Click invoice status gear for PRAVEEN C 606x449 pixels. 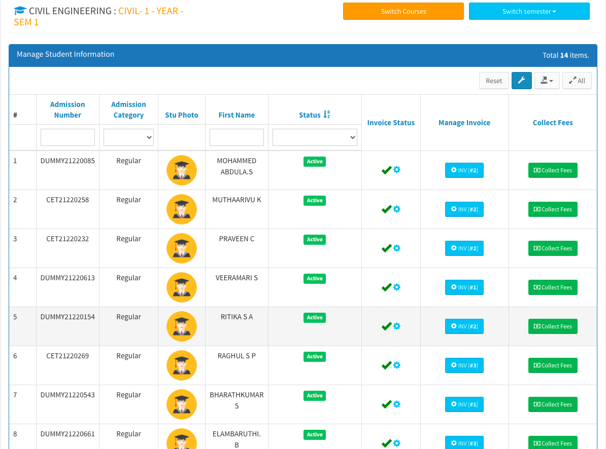(397, 248)
